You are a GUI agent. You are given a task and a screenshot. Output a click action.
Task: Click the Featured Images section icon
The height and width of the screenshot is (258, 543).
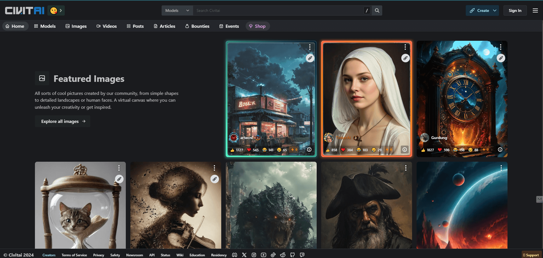pyautogui.click(x=42, y=78)
